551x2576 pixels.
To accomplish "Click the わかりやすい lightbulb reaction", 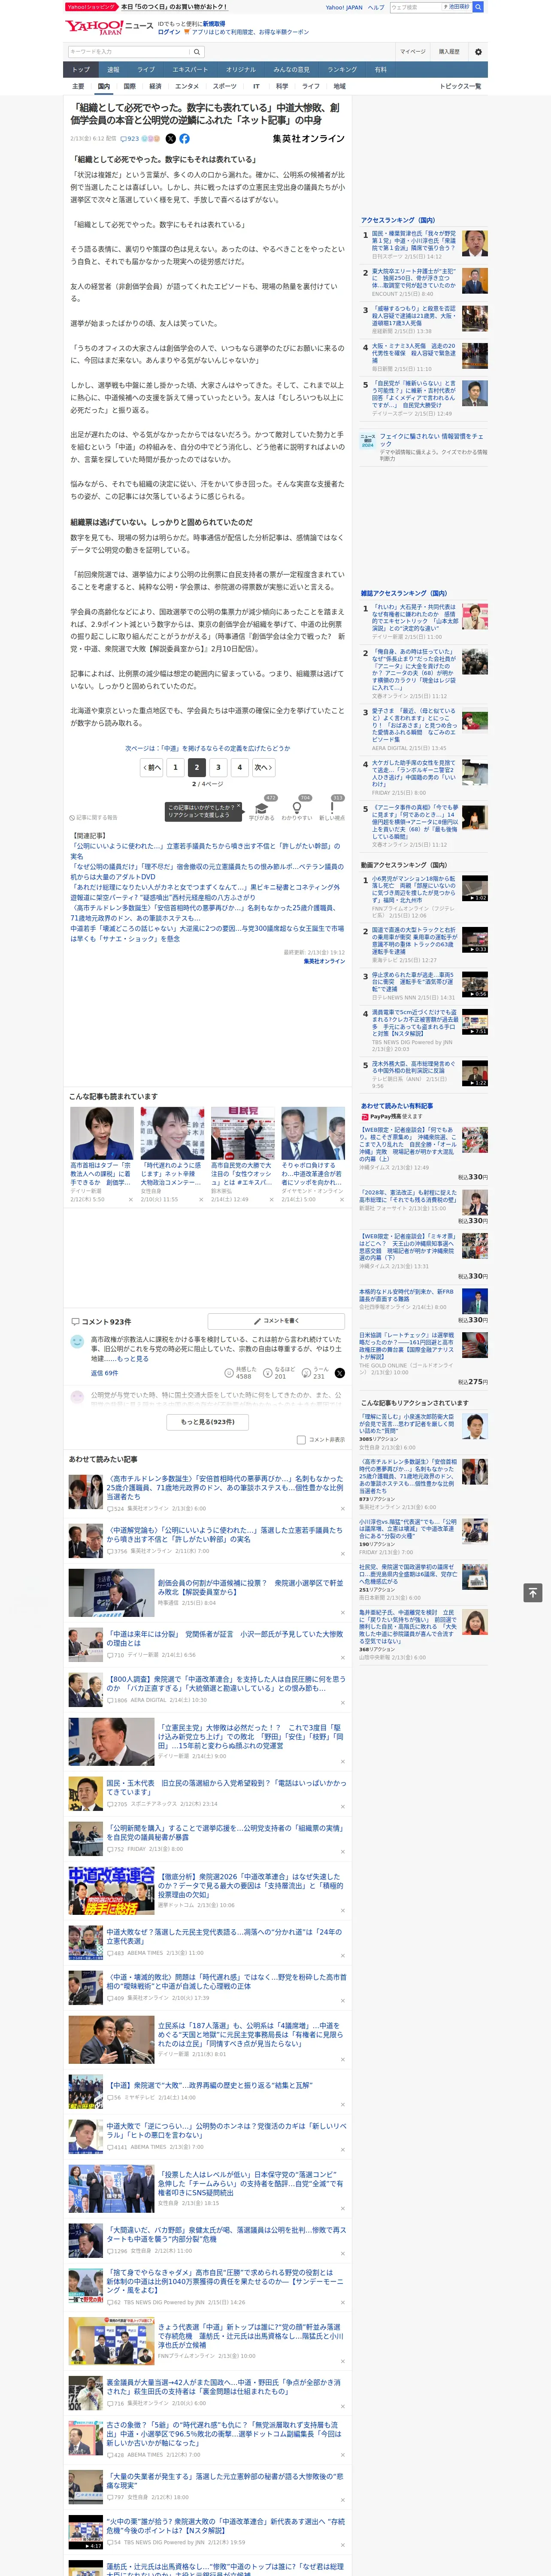I will (297, 809).
